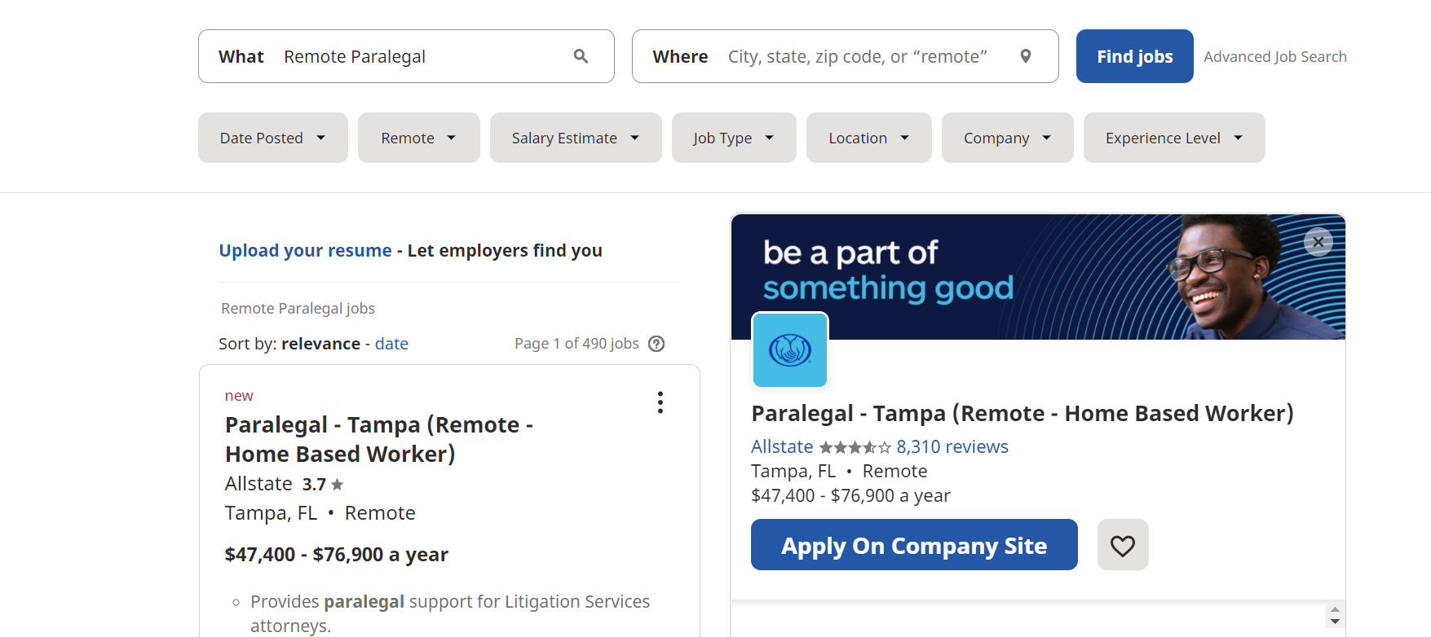Image resolution: width=1431 pixels, height=637 pixels.
Task: Sort results by date
Action: [391, 344]
